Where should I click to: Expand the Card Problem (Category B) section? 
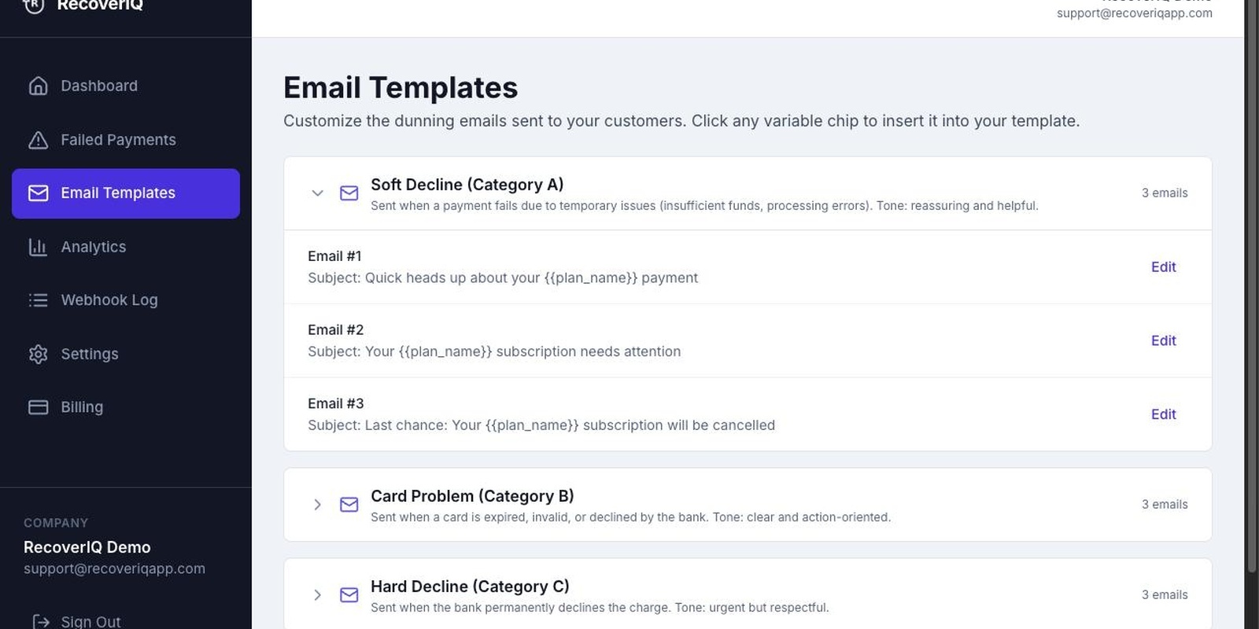pos(317,505)
